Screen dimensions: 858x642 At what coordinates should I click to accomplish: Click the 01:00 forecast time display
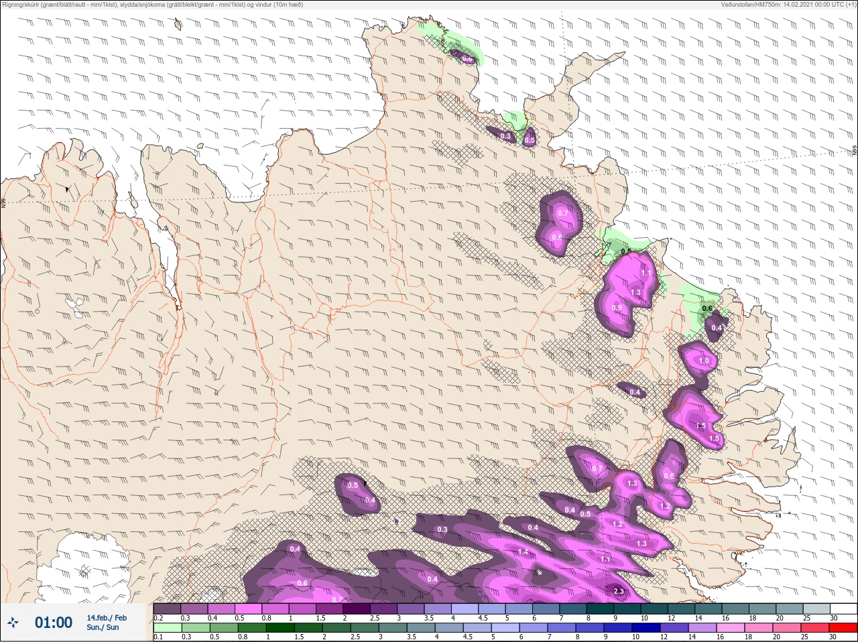tap(54, 623)
